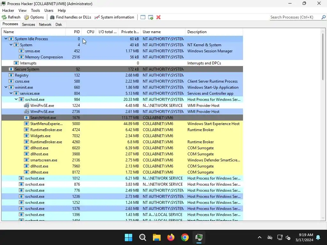Select dllhost.exe with PID 7960

click(x=122, y=166)
